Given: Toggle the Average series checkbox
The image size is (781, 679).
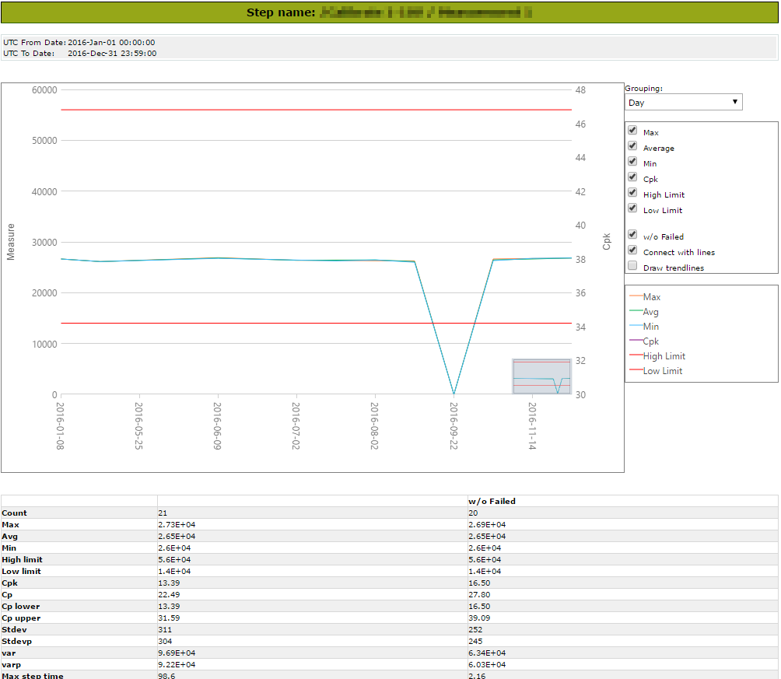Looking at the screenshot, I should pyautogui.click(x=632, y=146).
